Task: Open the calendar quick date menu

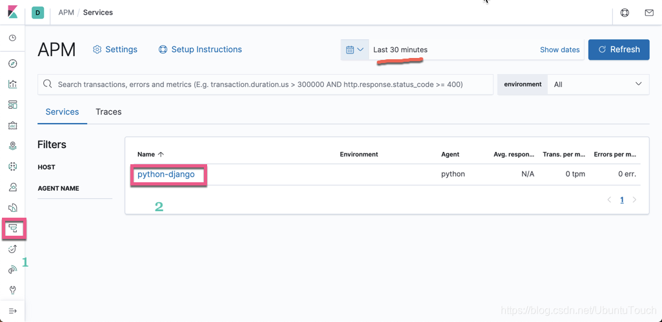Action: tap(355, 50)
